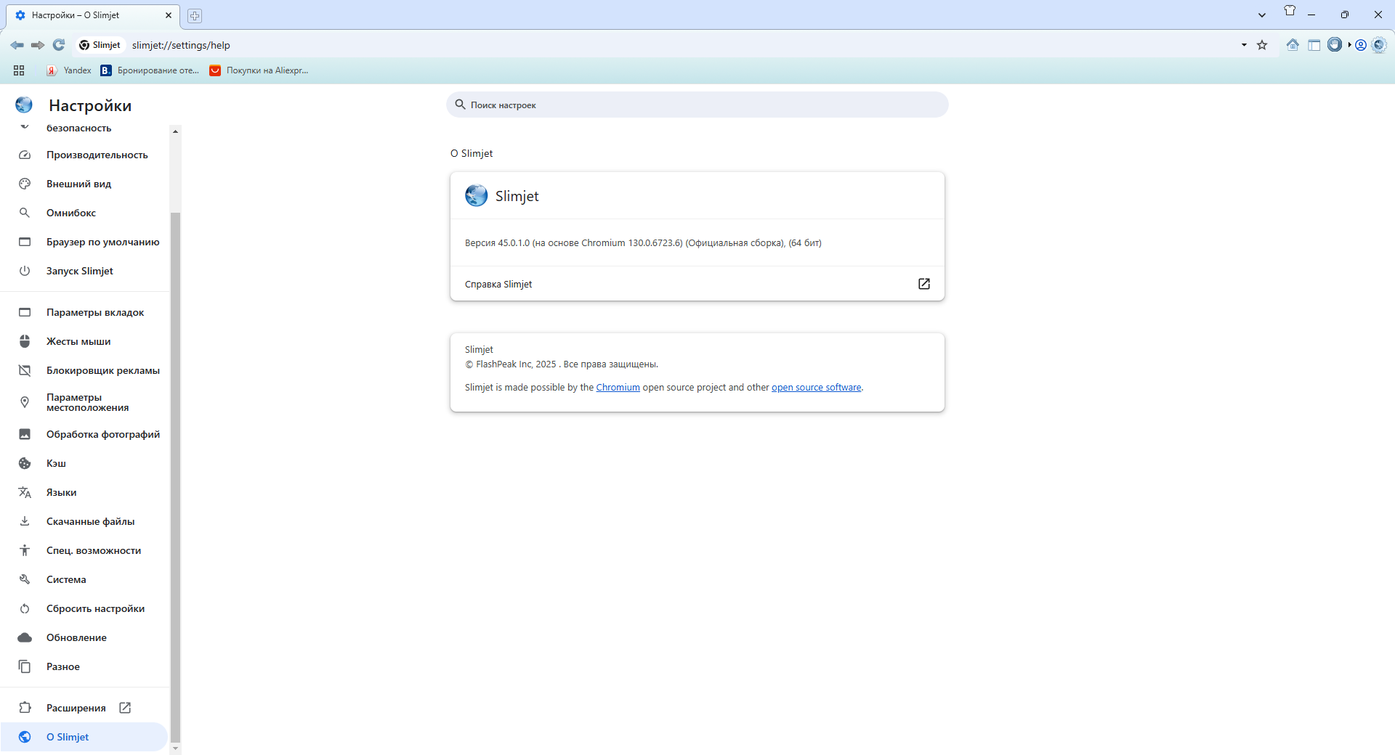Open the apps grid on bookmarks bar
1395x755 pixels.
tap(19, 70)
